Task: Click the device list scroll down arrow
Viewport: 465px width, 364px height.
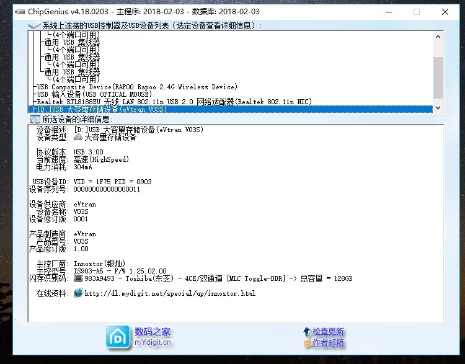Action: pyautogui.click(x=438, y=108)
